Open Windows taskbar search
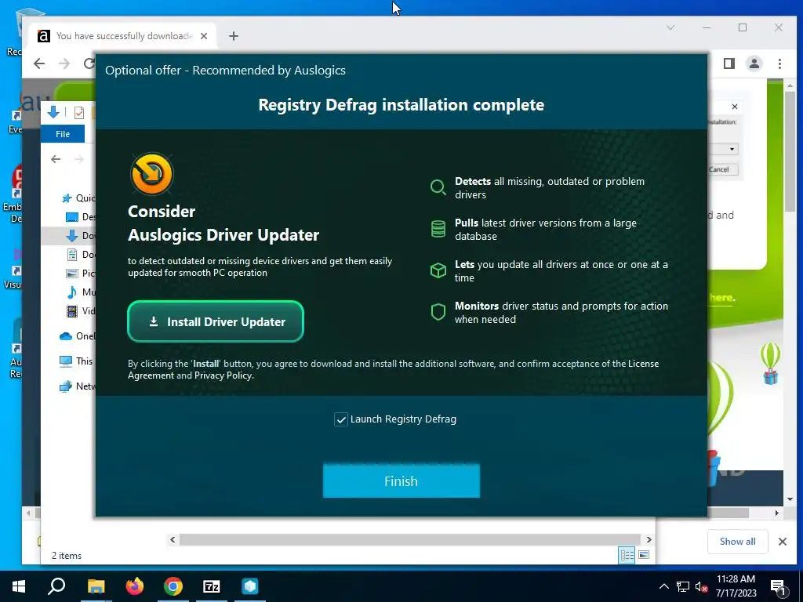The image size is (803, 602). click(56, 586)
